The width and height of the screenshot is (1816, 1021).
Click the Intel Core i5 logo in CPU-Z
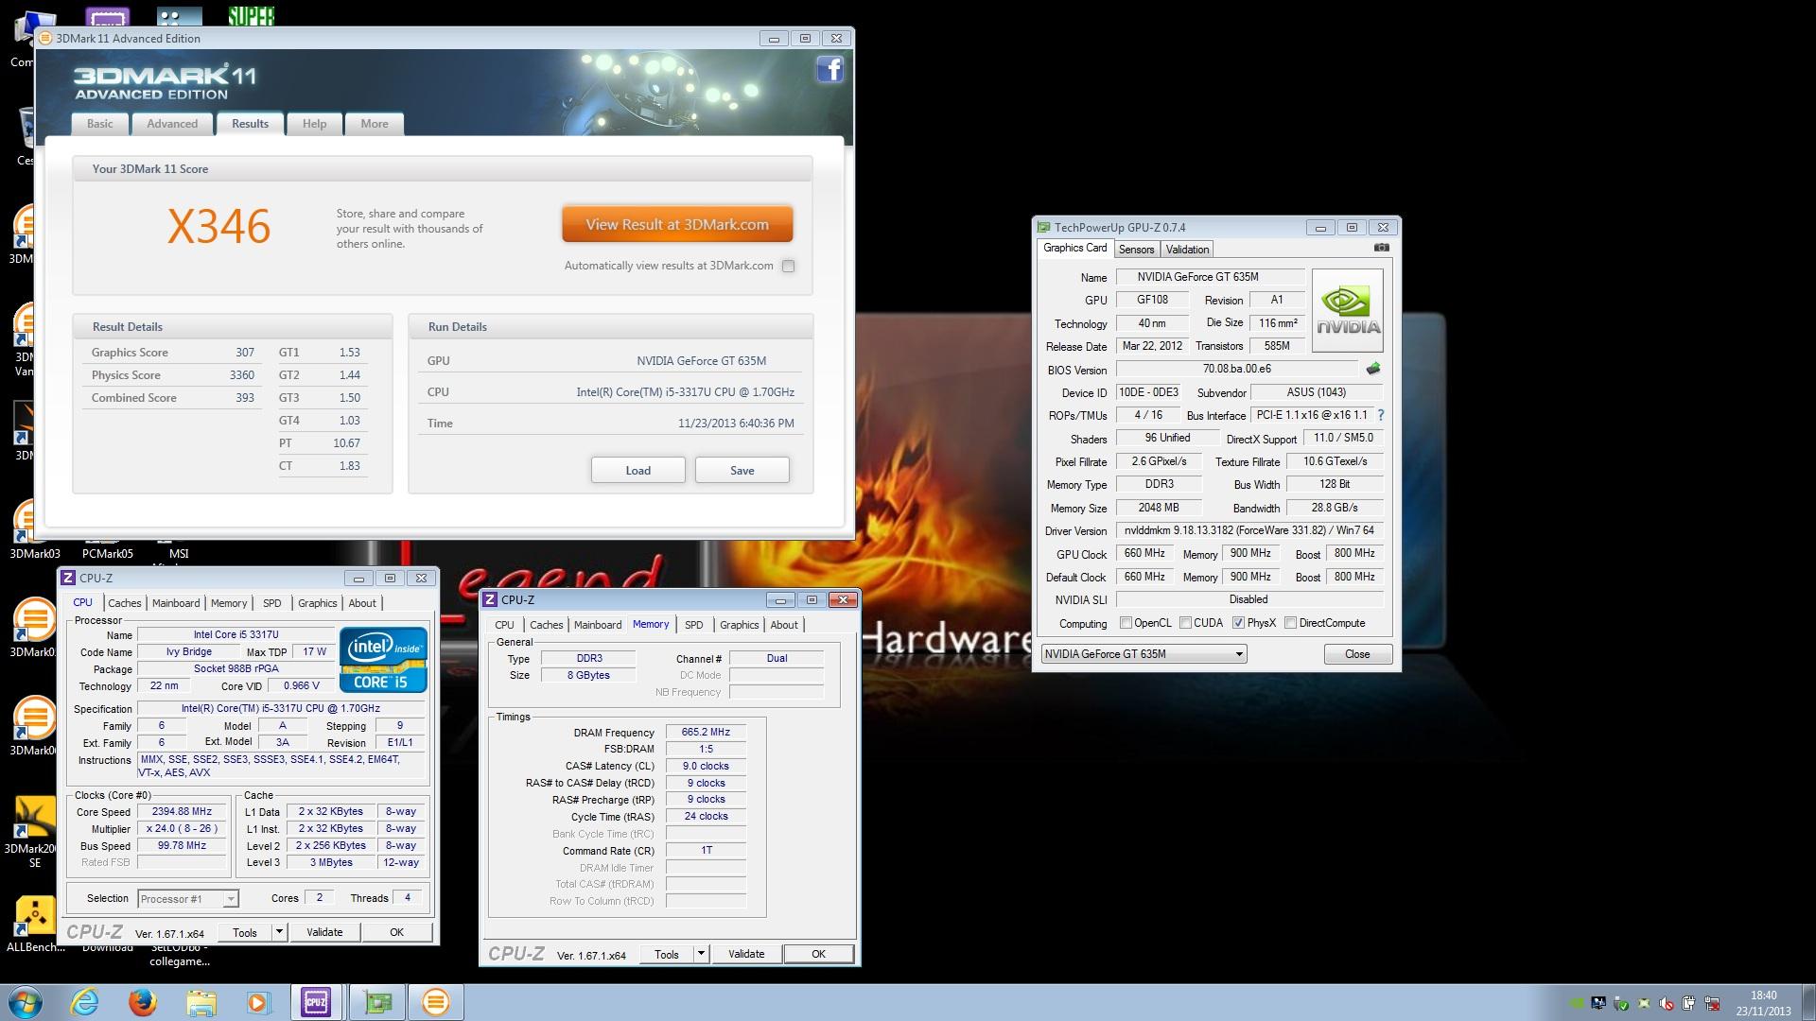point(383,659)
